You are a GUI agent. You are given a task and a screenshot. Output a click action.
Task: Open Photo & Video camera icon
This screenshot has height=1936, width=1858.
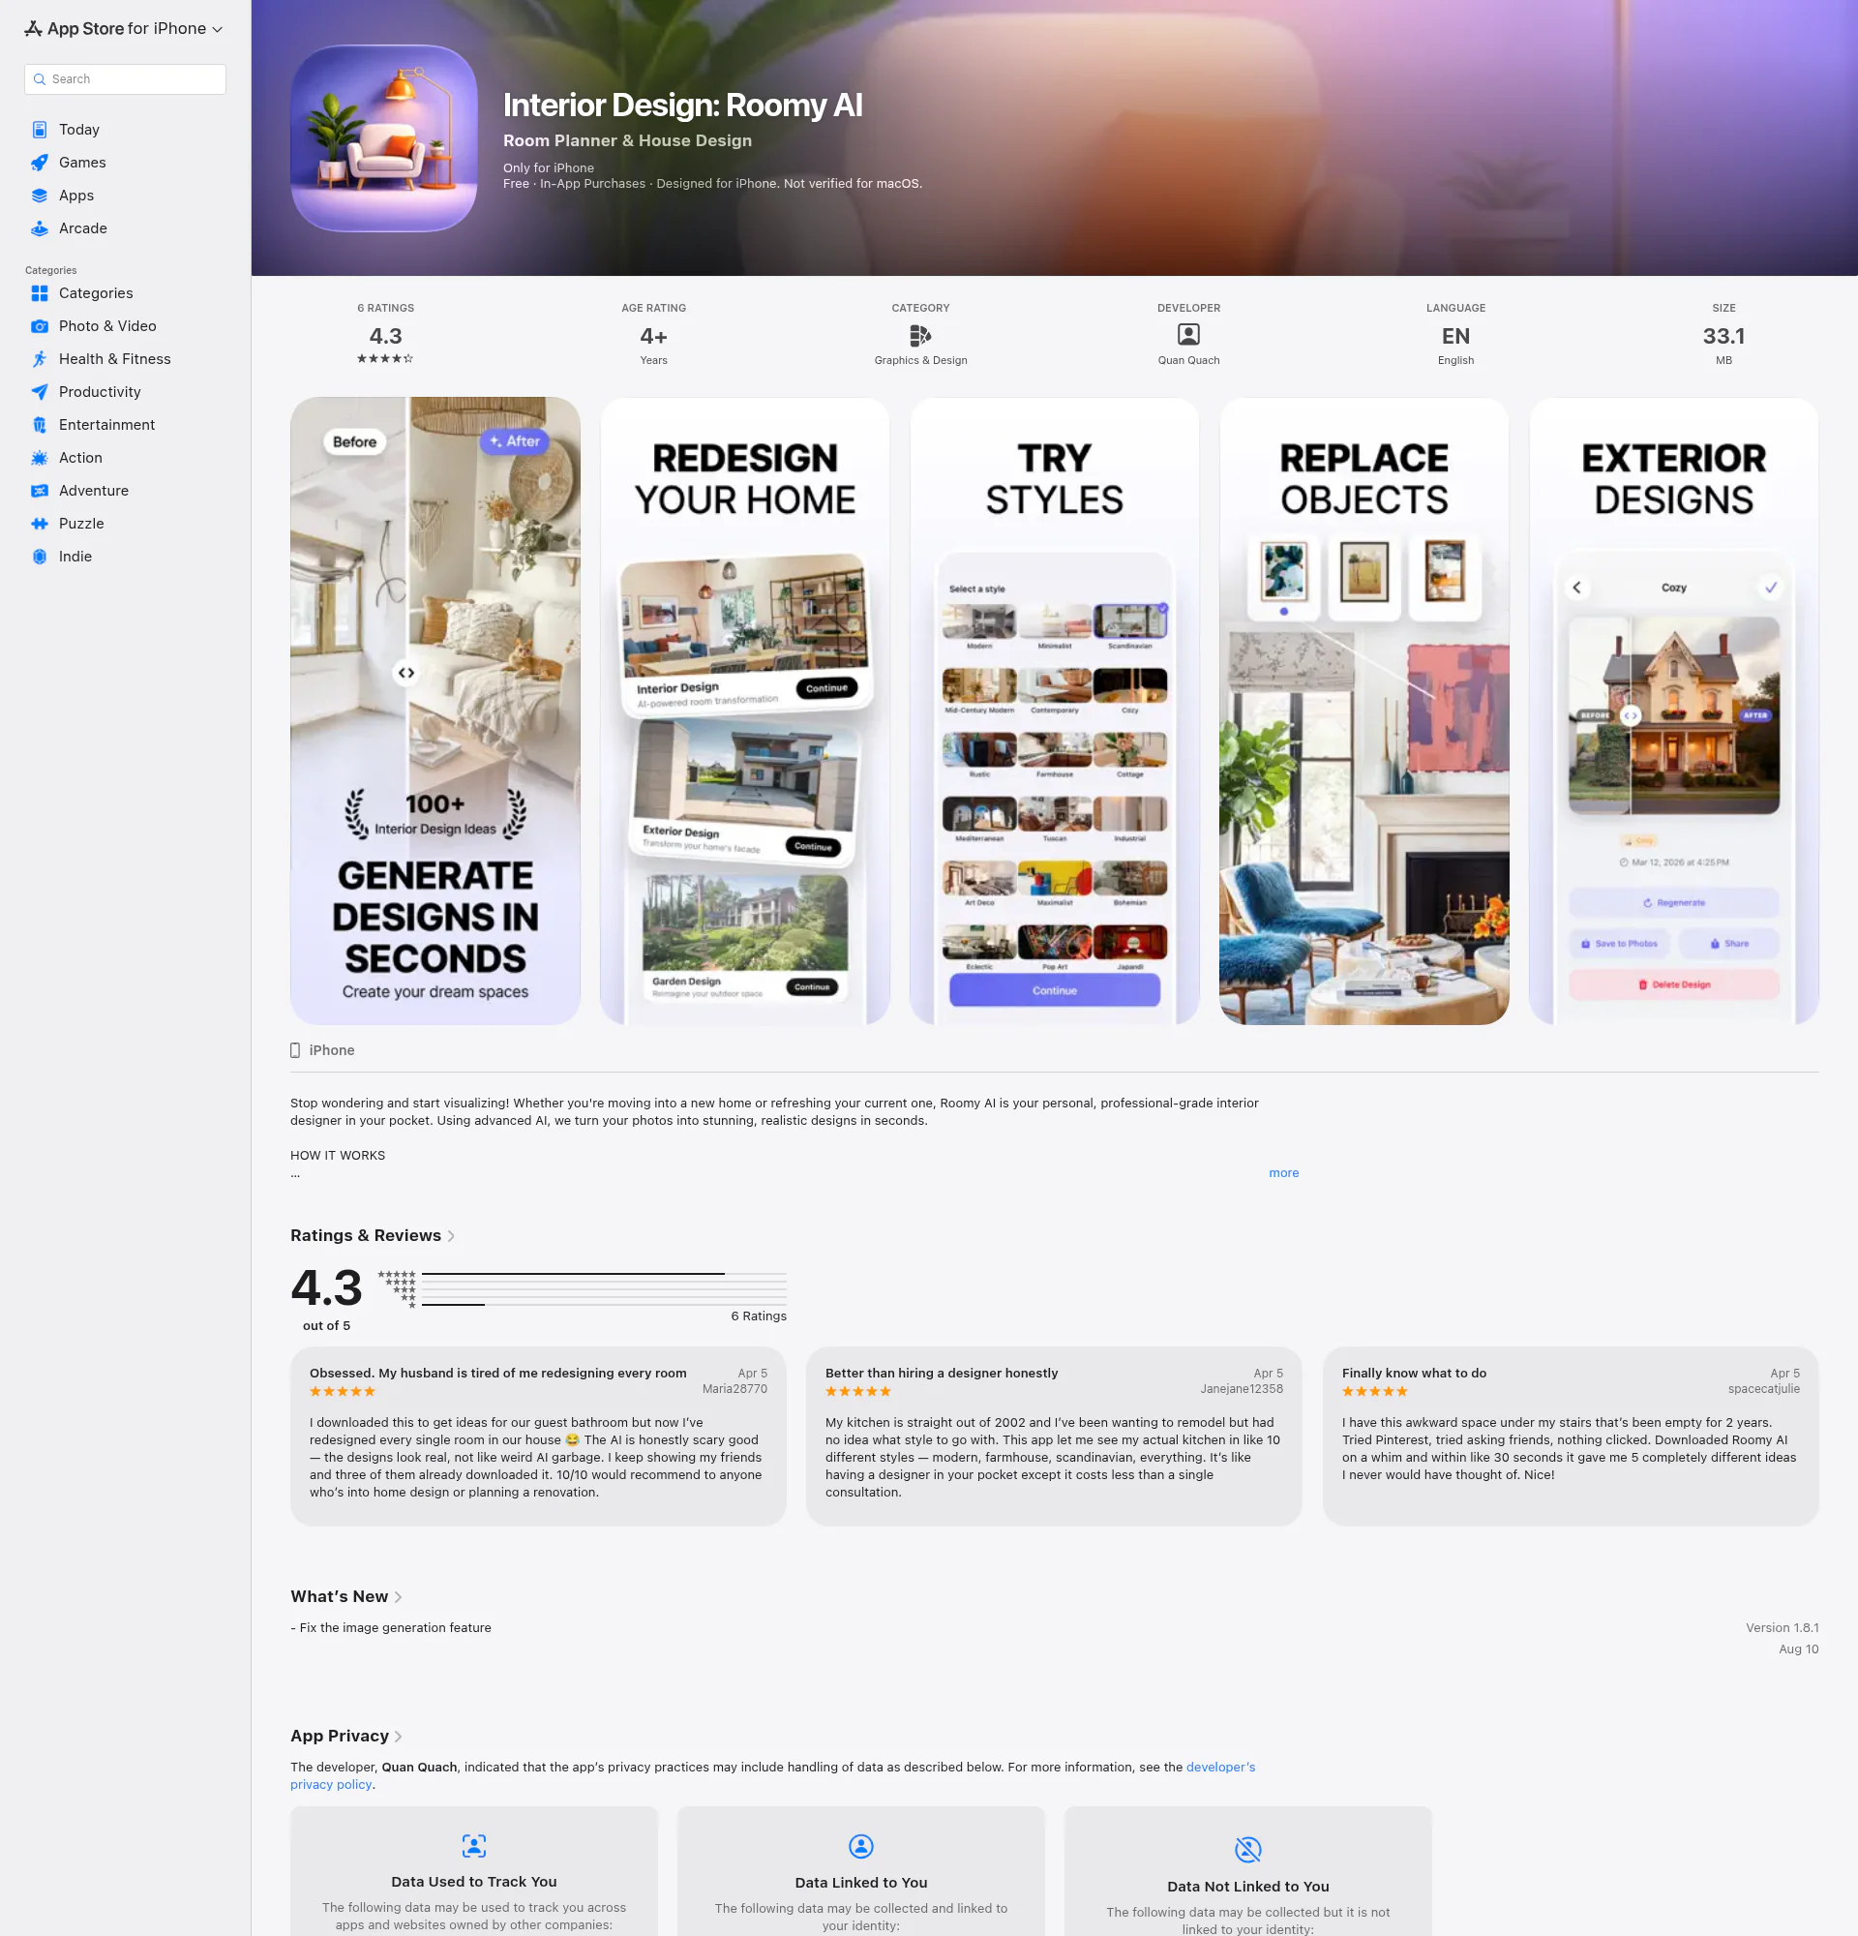click(40, 326)
